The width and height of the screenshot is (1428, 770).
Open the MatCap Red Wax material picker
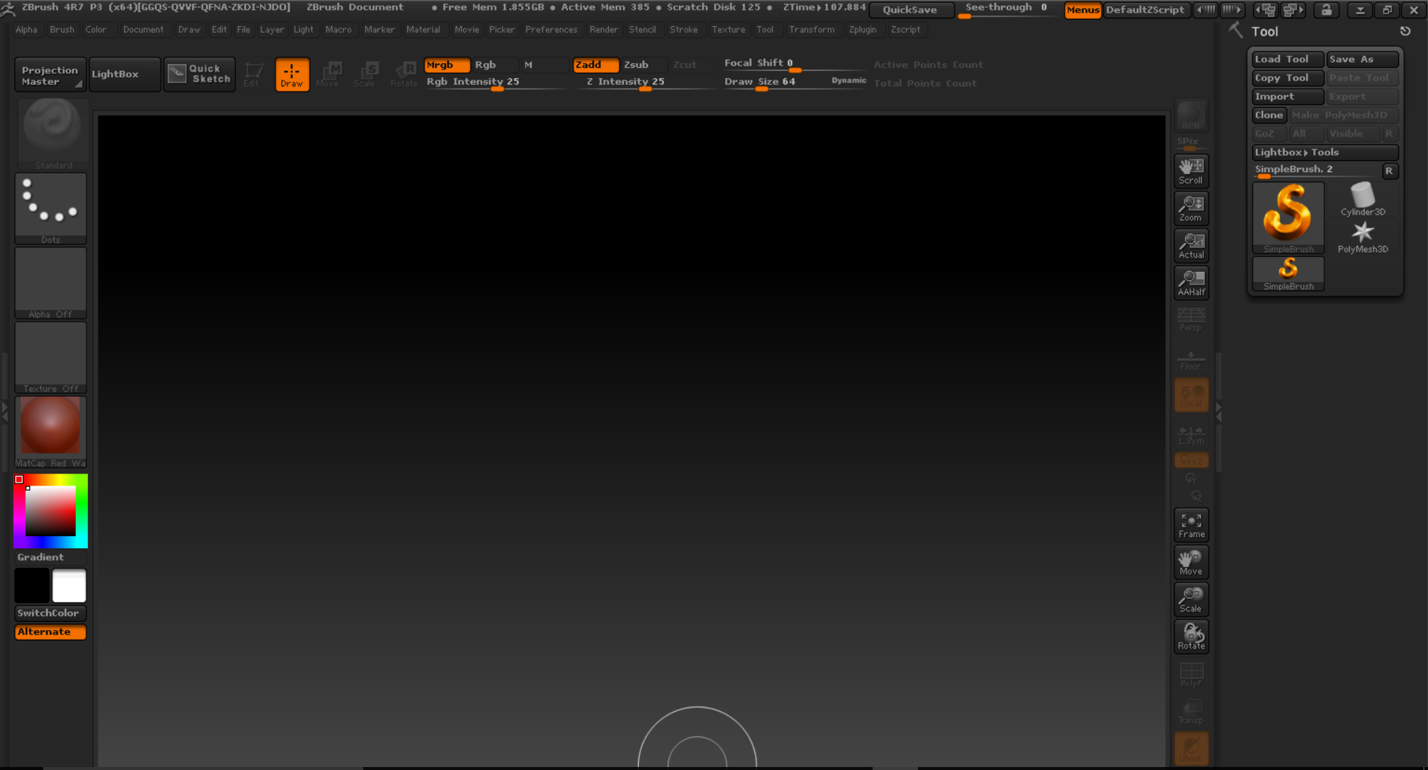coord(51,432)
